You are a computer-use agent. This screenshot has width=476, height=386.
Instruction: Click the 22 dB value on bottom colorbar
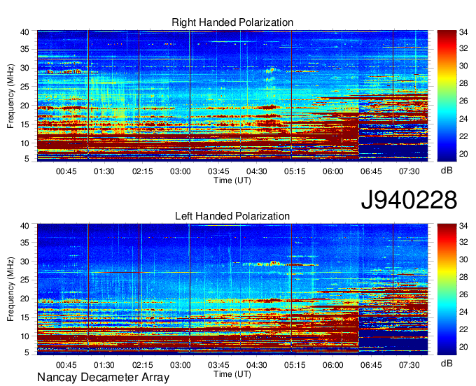tap(463, 329)
